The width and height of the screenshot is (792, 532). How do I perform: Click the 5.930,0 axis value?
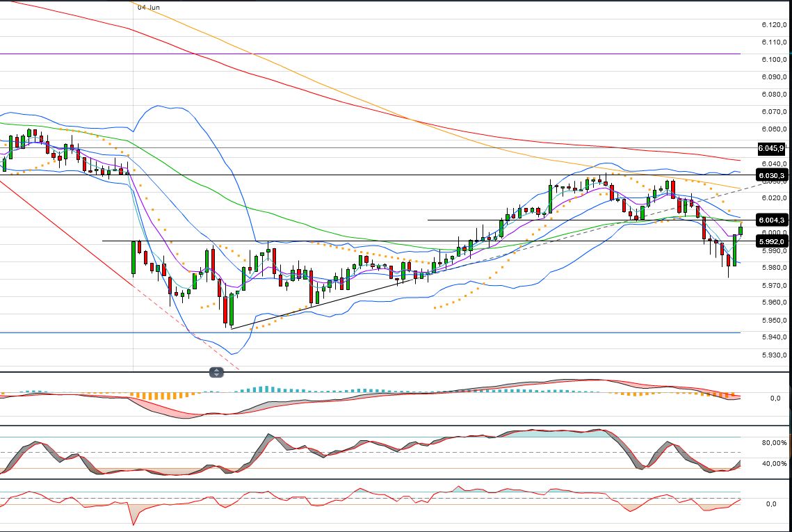click(x=774, y=355)
